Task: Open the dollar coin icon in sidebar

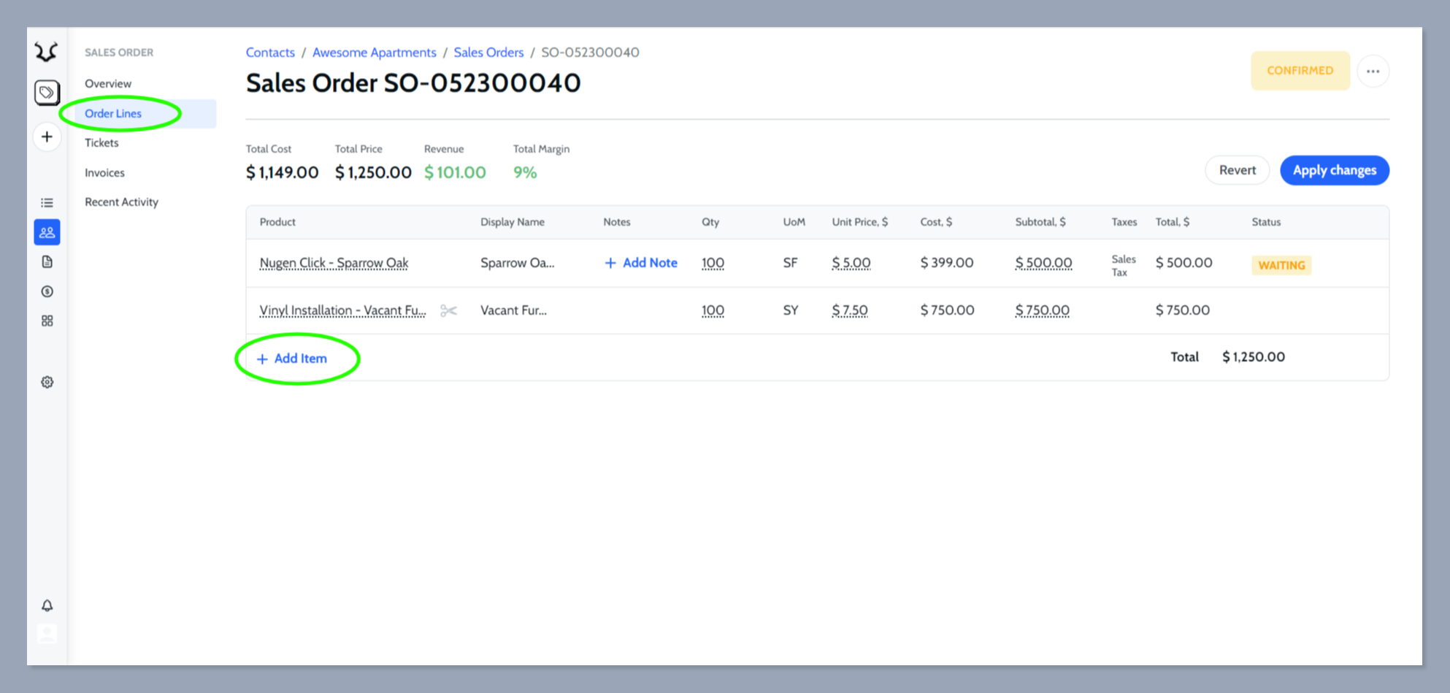Action: click(x=47, y=291)
